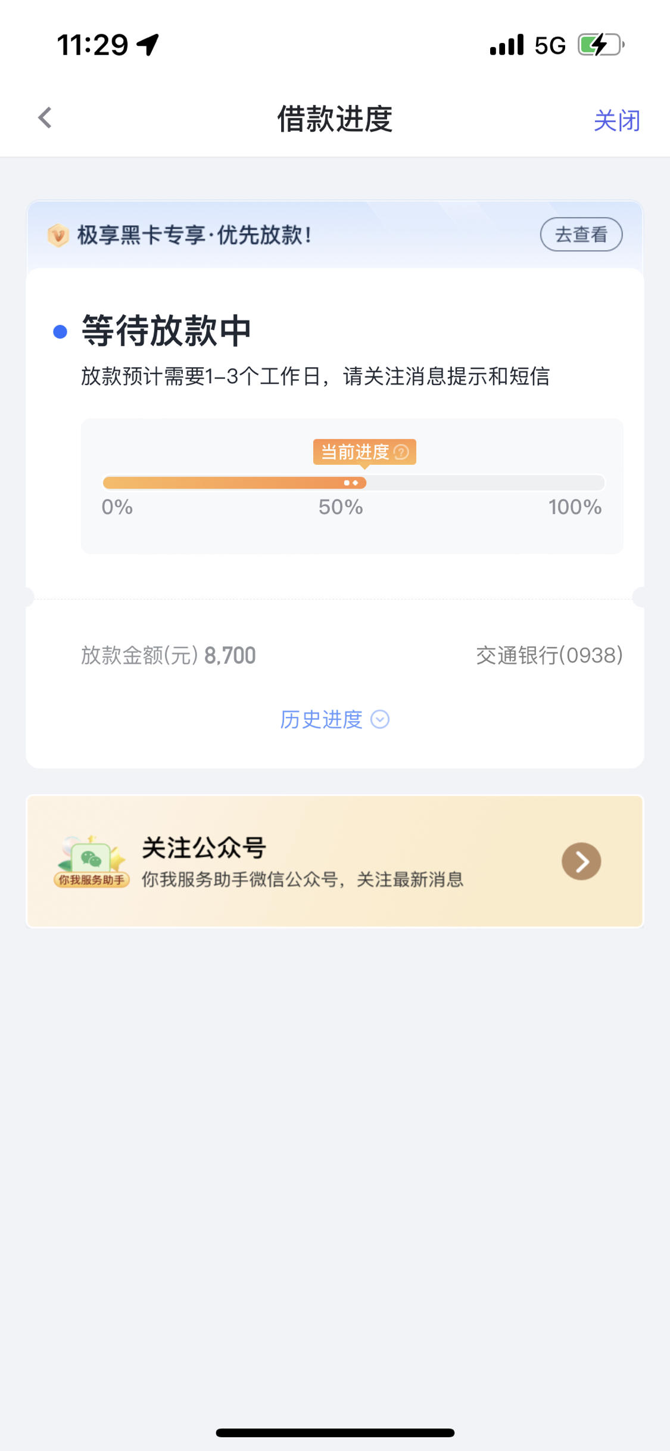Tap 关闭 to close the page
Viewport: 670px width, 1451px height.
616,120
